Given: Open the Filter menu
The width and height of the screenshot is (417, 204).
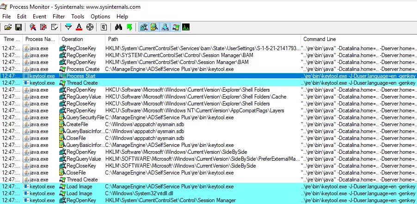Looking at the screenshot, I should click(x=59, y=17).
